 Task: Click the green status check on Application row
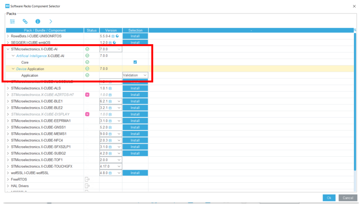(87, 75)
